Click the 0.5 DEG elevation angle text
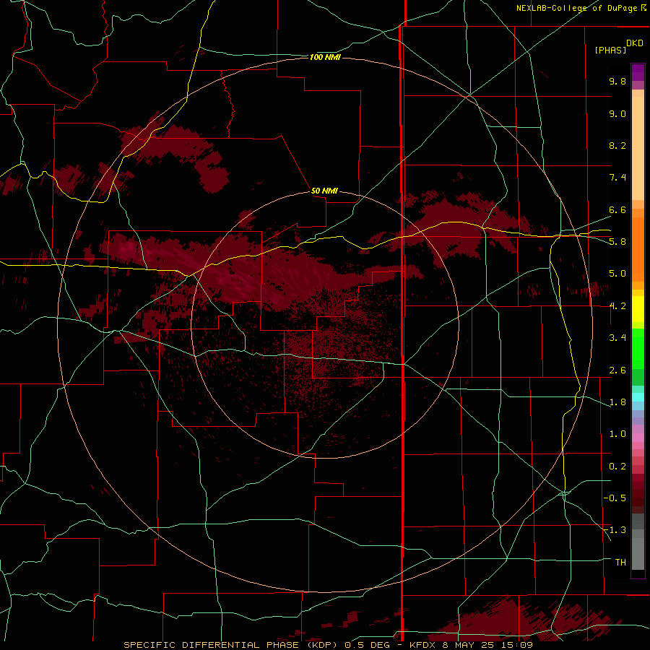Screen dimensions: 650x650 pos(368,645)
